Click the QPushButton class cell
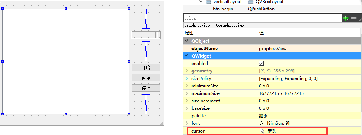The image size is (362, 135). (261, 9)
